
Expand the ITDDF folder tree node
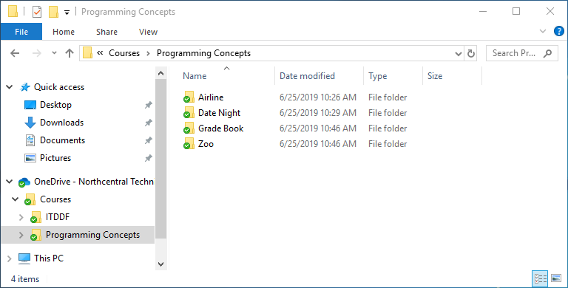[21, 217]
